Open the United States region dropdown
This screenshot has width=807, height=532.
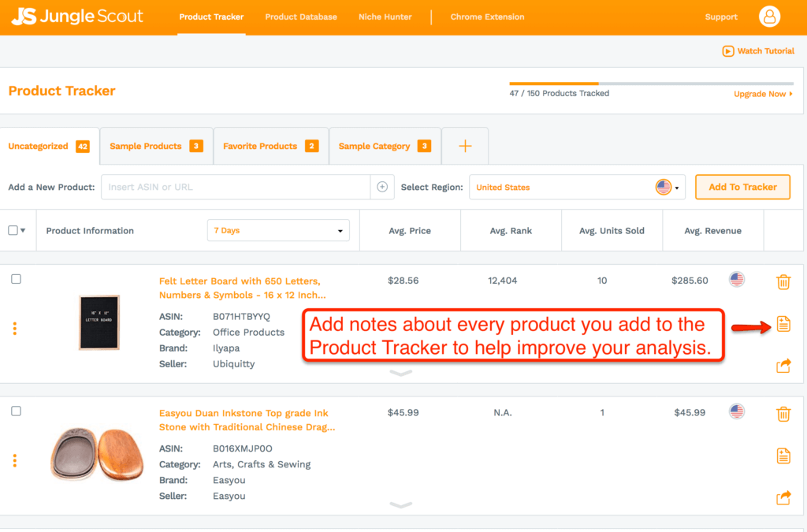tap(577, 187)
